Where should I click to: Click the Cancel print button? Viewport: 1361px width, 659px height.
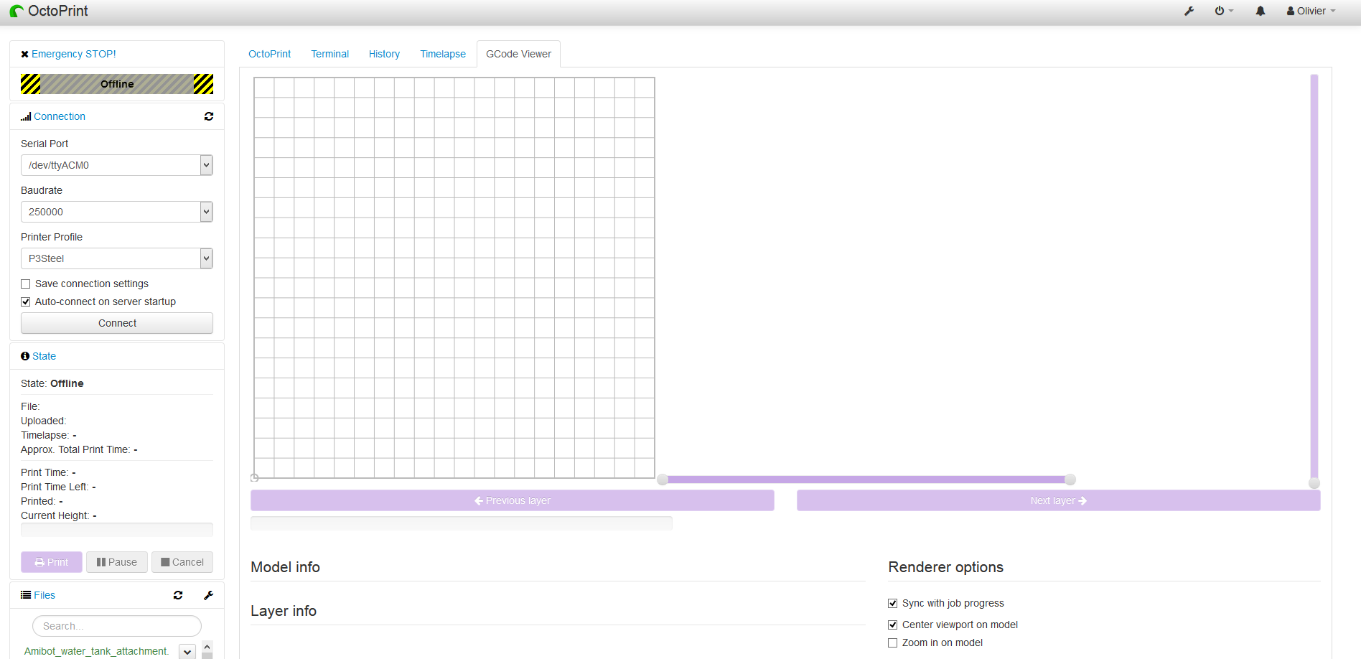[x=182, y=562]
